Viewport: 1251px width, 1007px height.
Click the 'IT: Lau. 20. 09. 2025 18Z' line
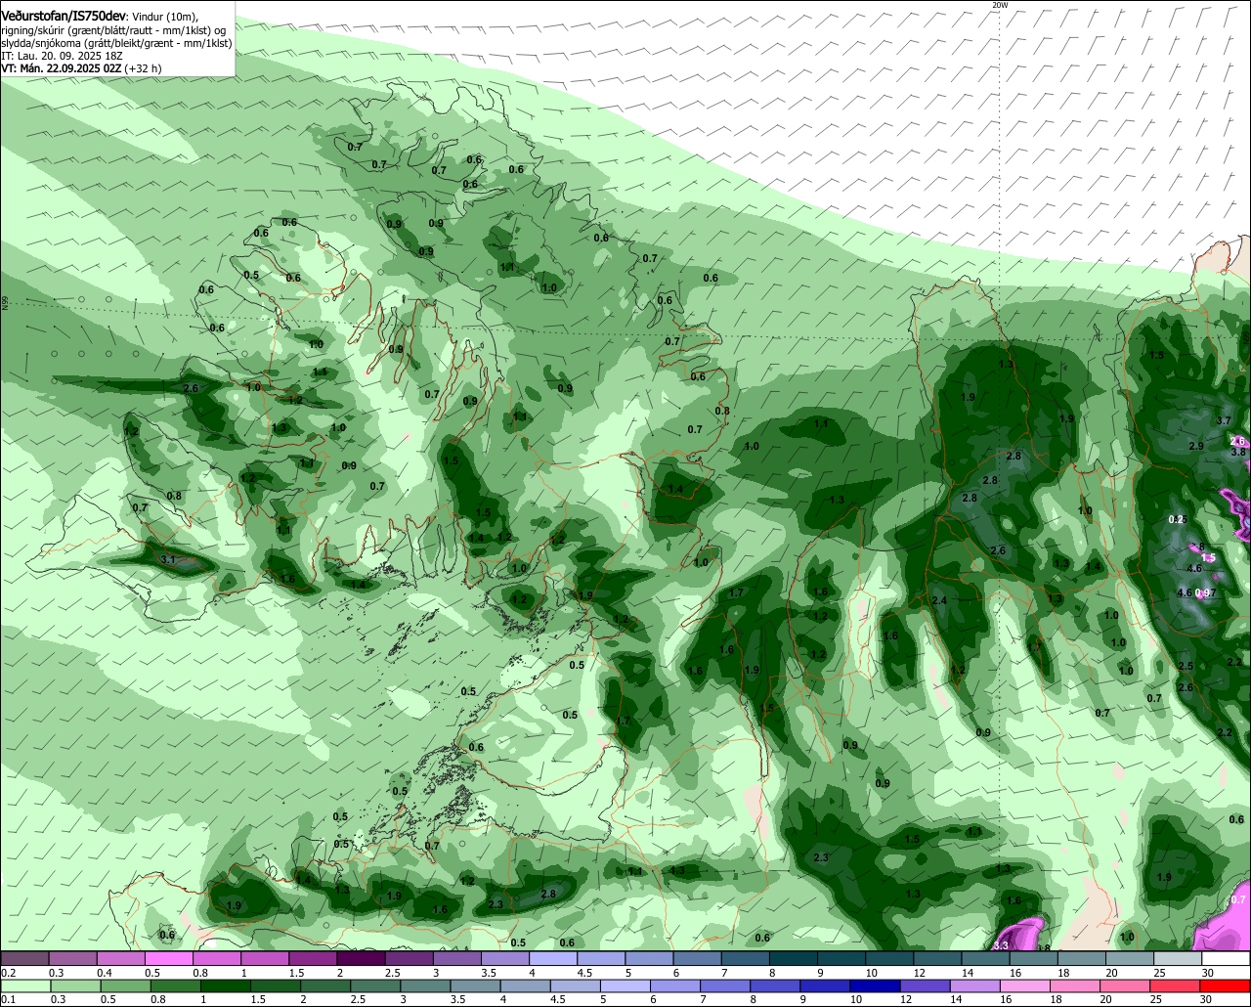(62, 56)
